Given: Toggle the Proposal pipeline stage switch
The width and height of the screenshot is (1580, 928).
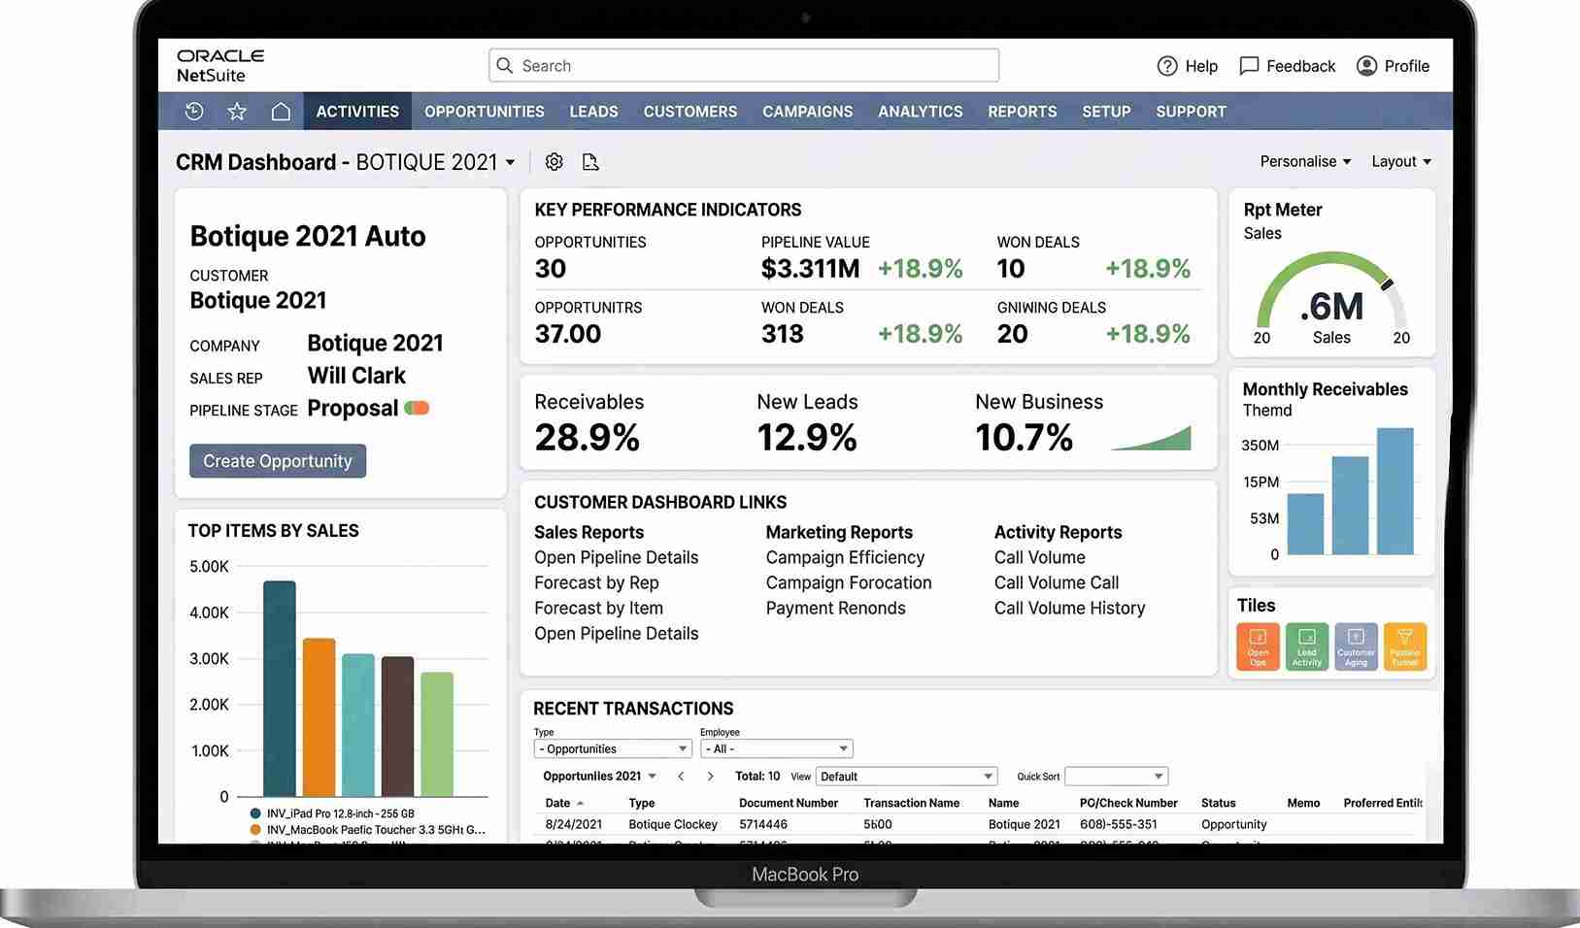Looking at the screenshot, I should [x=417, y=408].
